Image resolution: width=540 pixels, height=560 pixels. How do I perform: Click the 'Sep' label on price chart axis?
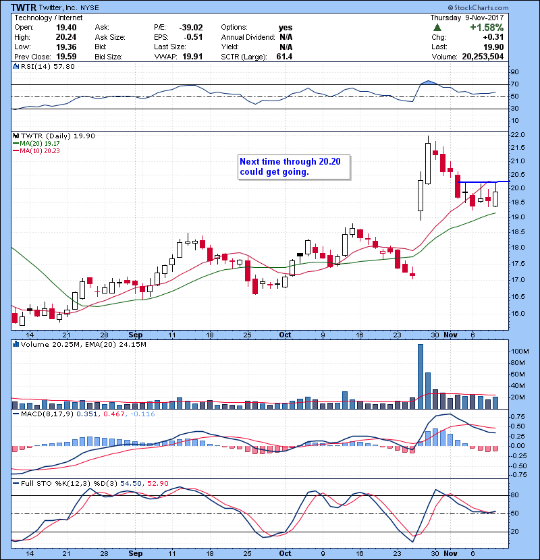[136, 335]
